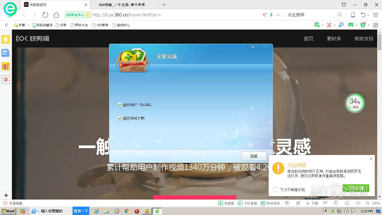Image resolution: width=382 pixels, height=215 pixels.
Task: Switch to the 快剪辑官网 tab
Action: pyautogui.click(x=56, y=5)
